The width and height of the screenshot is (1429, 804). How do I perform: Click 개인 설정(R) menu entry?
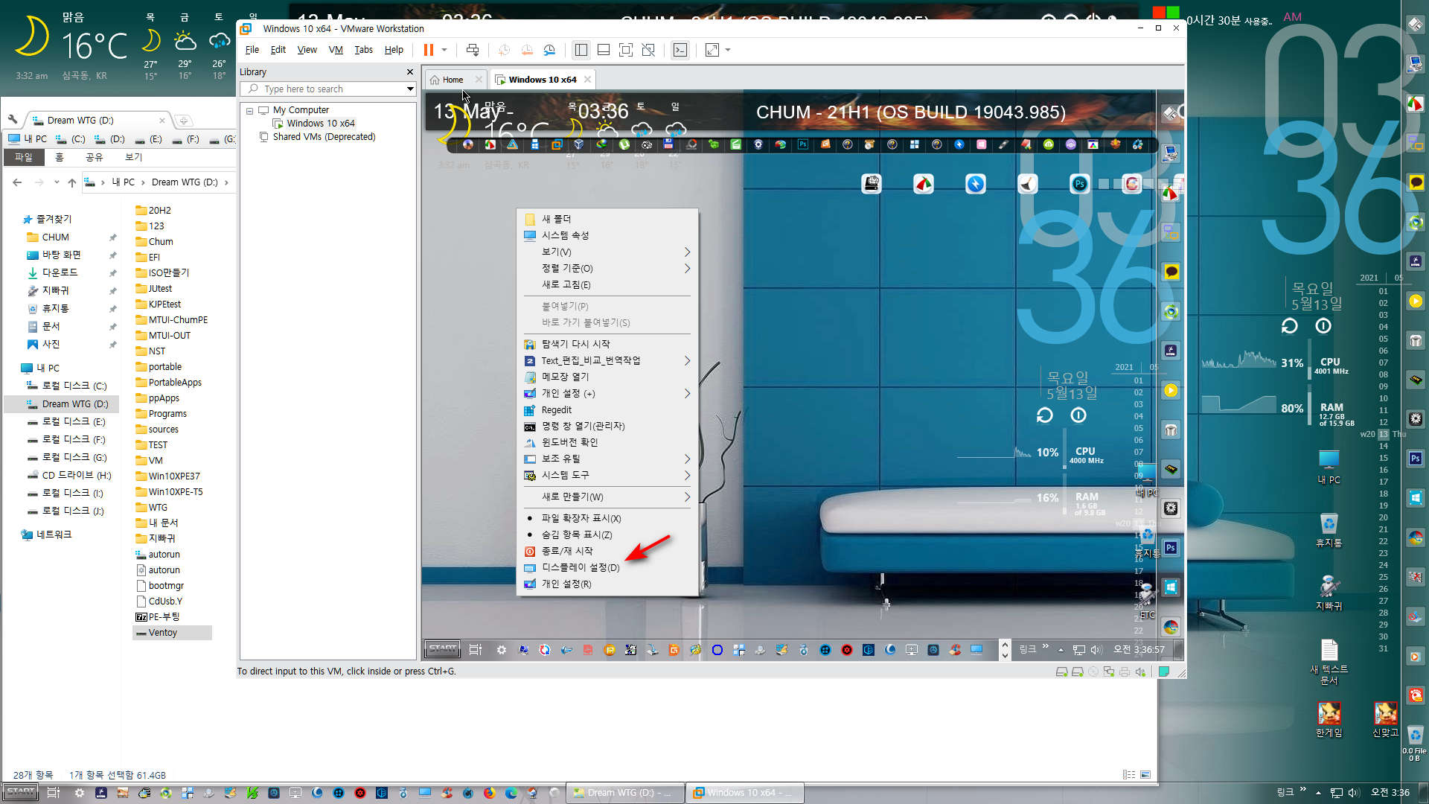[607, 584]
